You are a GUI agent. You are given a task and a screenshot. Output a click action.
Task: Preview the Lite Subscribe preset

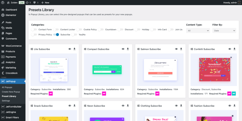70,49
